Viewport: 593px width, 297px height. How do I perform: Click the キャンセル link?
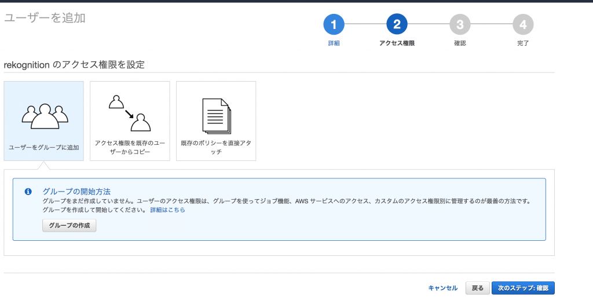[x=443, y=288]
